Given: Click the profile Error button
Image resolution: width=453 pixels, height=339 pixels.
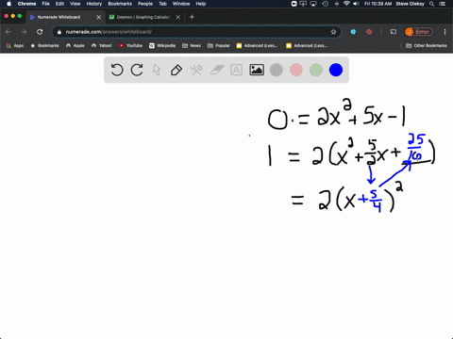Looking at the screenshot, I should [x=419, y=32].
